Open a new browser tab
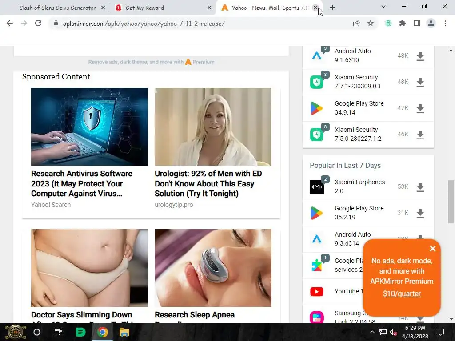Viewport: 455px width, 341px height. [332, 8]
